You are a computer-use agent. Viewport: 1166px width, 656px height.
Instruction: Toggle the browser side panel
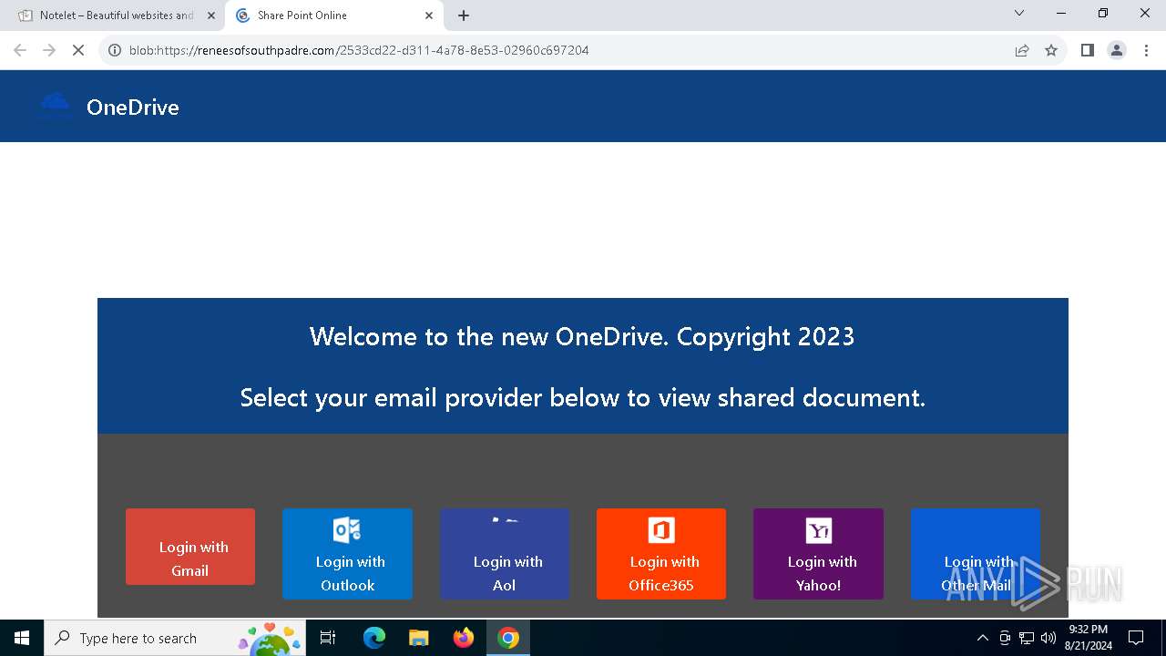(x=1088, y=50)
